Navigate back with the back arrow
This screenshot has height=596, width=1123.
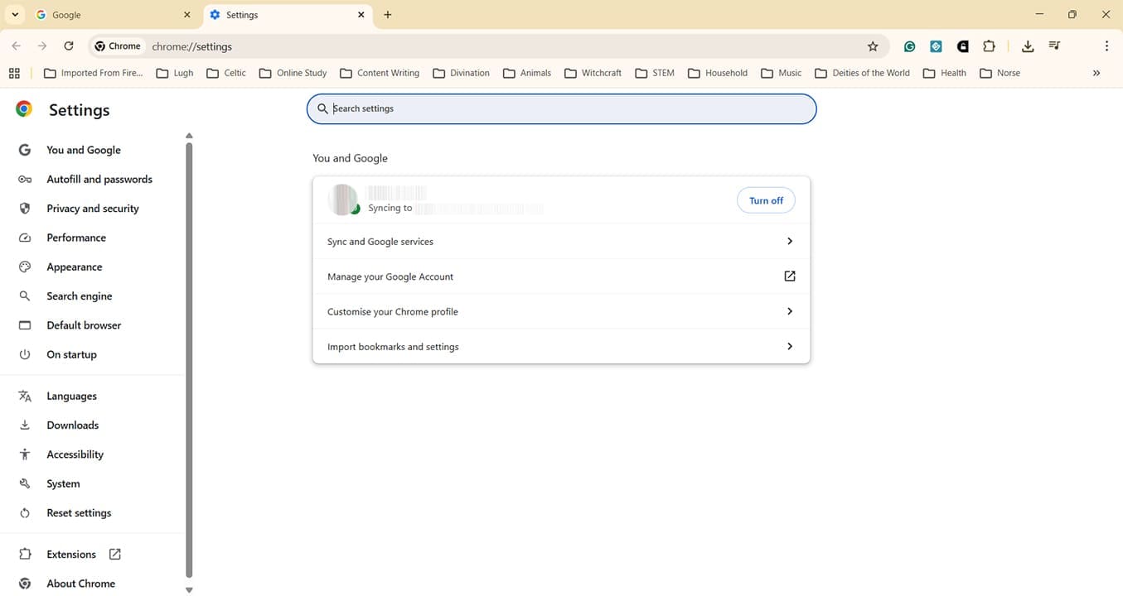coord(16,46)
